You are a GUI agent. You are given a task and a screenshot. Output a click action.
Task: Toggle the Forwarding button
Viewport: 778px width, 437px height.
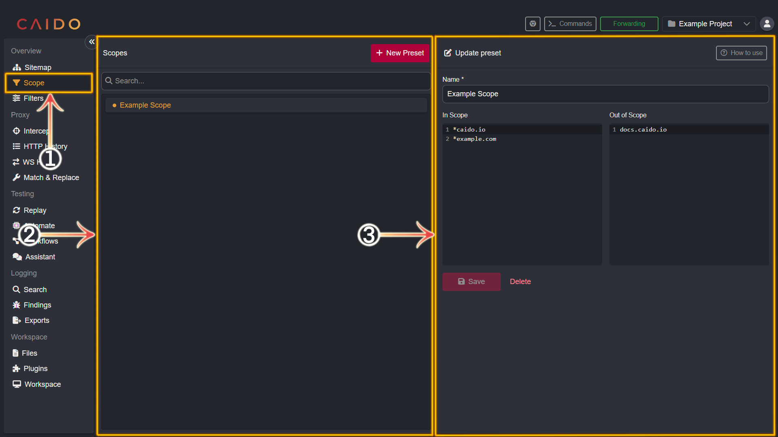point(629,24)
